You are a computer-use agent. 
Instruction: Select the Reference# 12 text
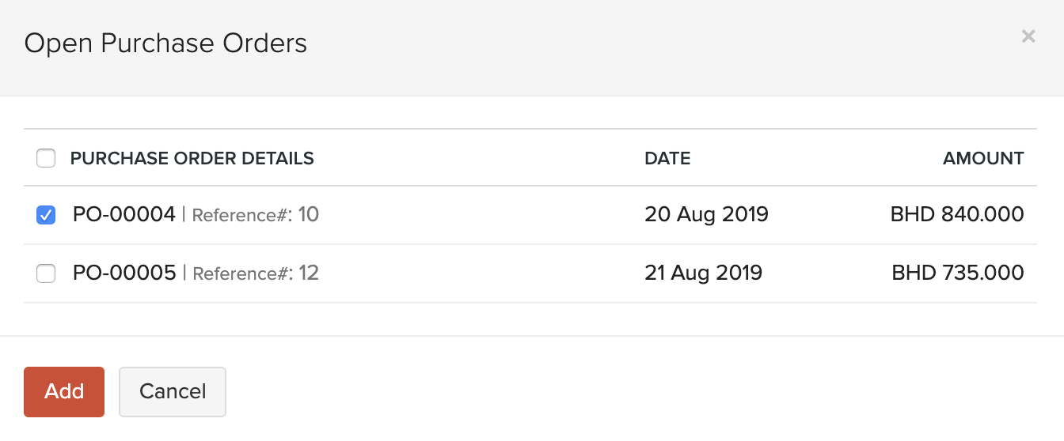click(x=256, y=273)
